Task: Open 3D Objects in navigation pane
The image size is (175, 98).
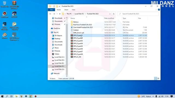Action: pyautogui.click(x=58, y=36)
